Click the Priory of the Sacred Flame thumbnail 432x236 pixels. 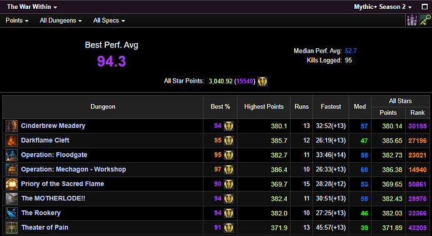coord(12,184)
